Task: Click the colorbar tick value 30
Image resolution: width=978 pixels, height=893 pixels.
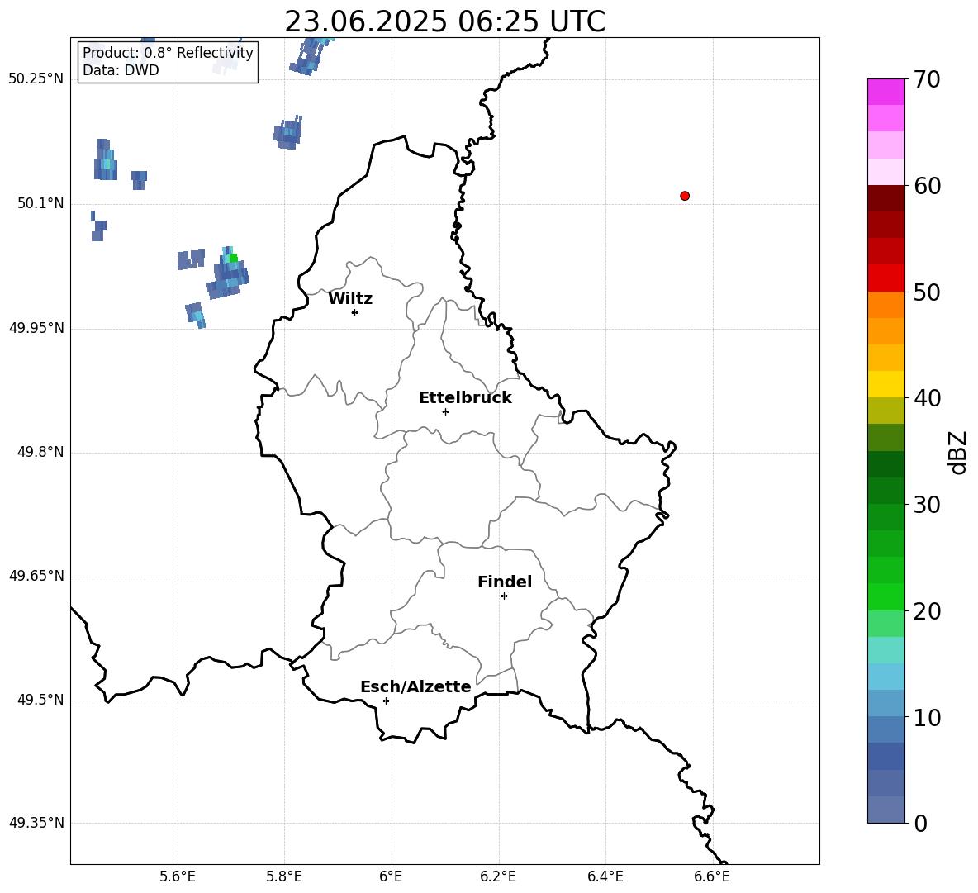Action: [x=927, y=505]
